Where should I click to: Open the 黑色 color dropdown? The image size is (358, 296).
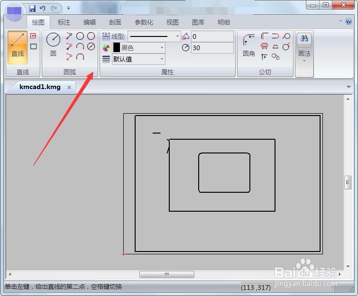(x=162, y=48)
